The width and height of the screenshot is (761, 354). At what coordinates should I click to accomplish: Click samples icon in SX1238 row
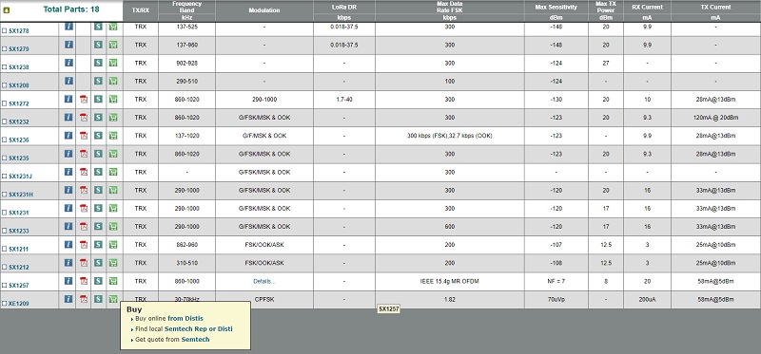98,63
